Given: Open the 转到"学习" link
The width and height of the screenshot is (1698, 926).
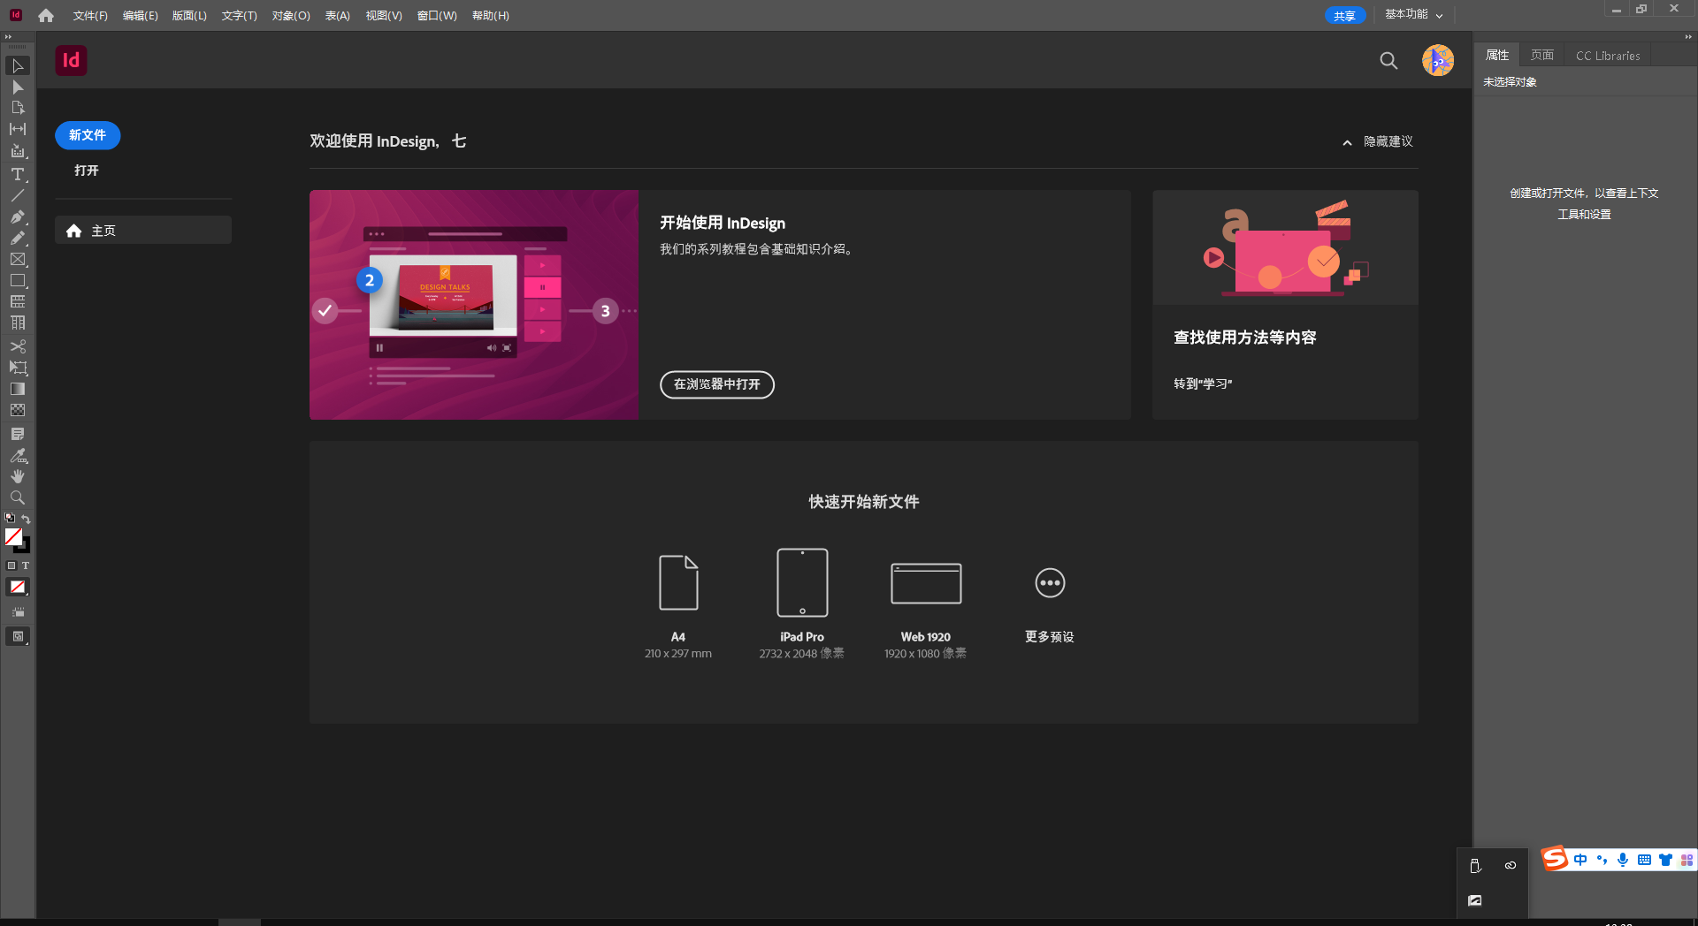Looking at the screenshot, I should coord(1203,383).
